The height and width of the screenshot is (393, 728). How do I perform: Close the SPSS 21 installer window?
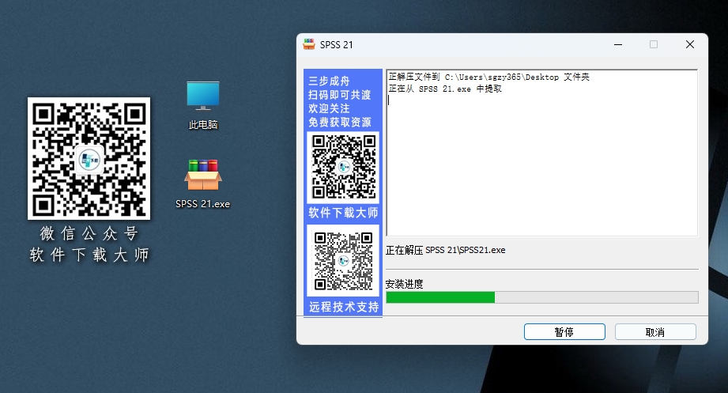[690, 44]
